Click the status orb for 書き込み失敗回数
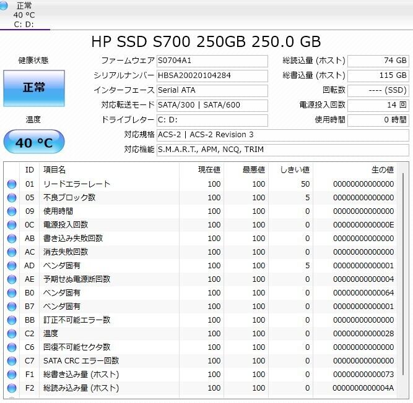Image resolution: width=413 pixels, height=403 pixels. [x=12, y=239]
